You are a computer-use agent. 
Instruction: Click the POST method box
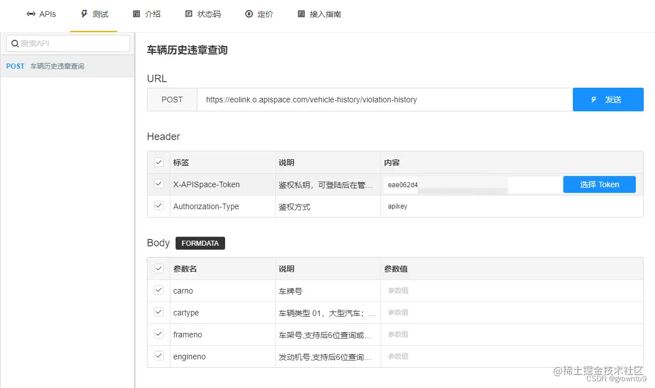[172, 100]
